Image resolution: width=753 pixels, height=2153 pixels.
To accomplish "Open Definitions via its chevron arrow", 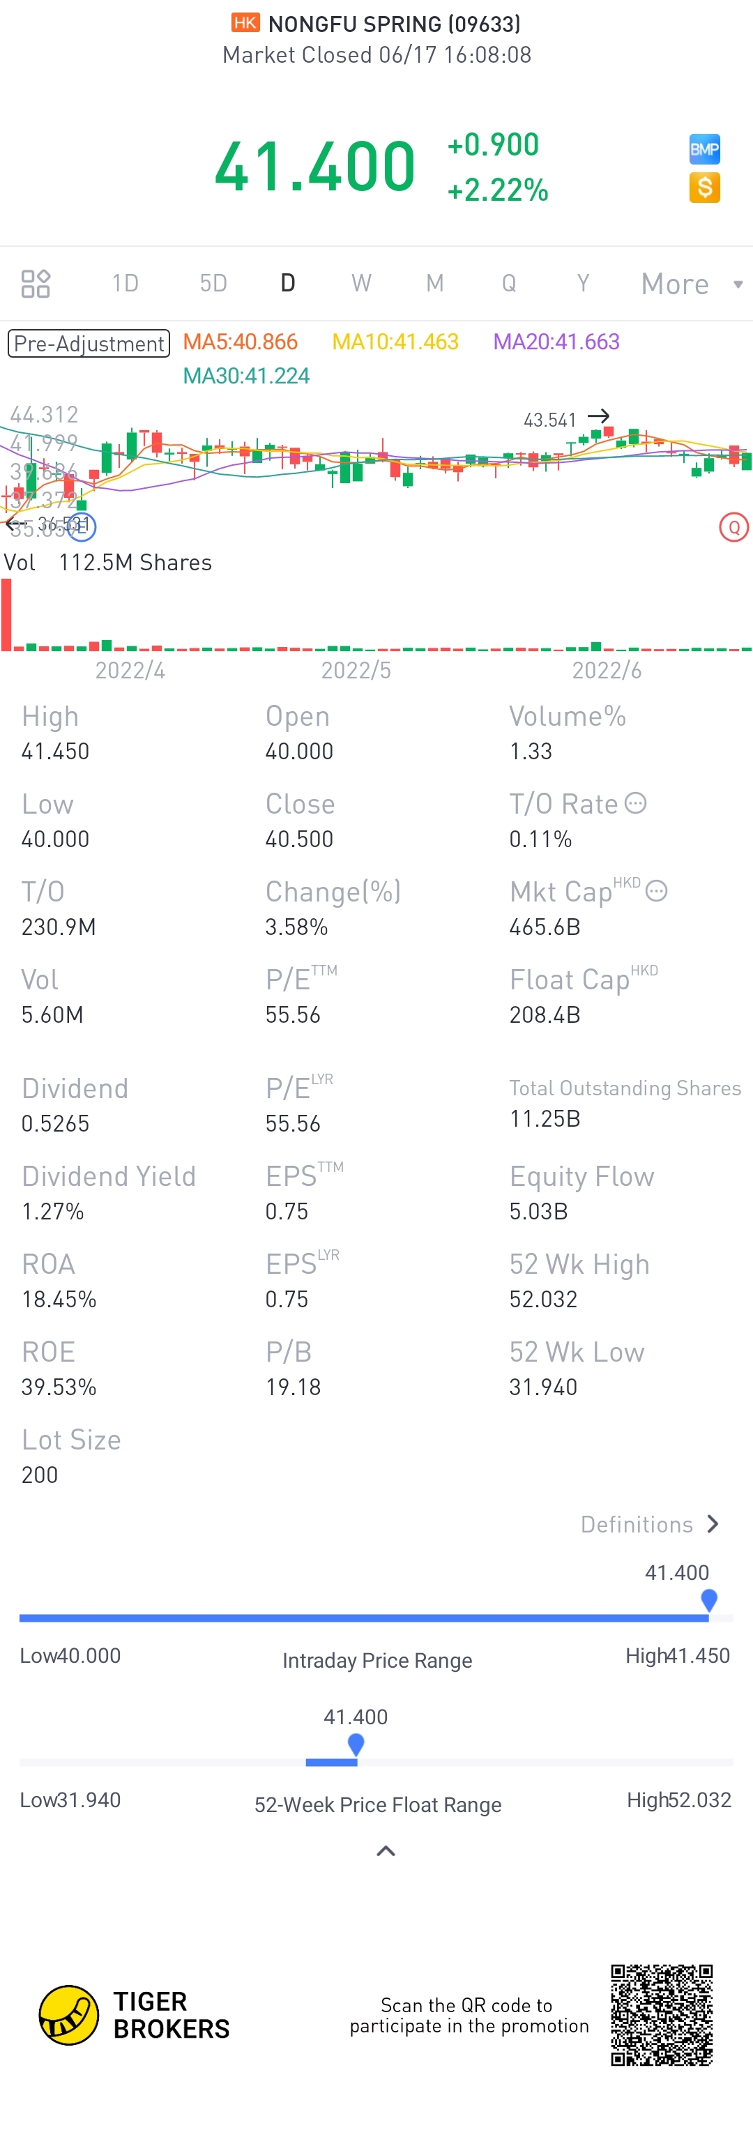I will click(712, 1523).
